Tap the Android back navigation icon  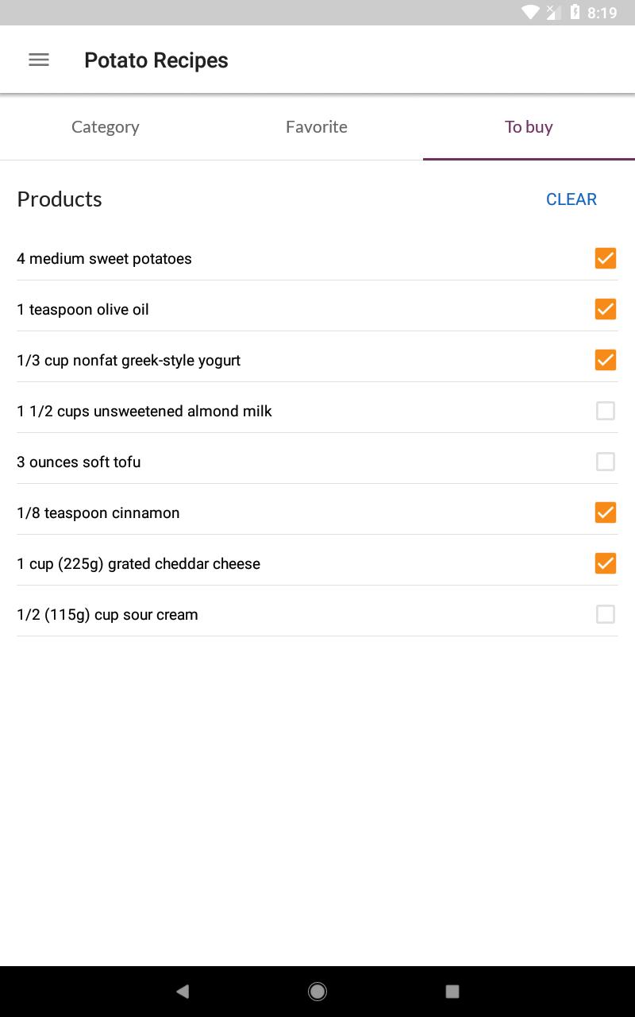point(183,991)
